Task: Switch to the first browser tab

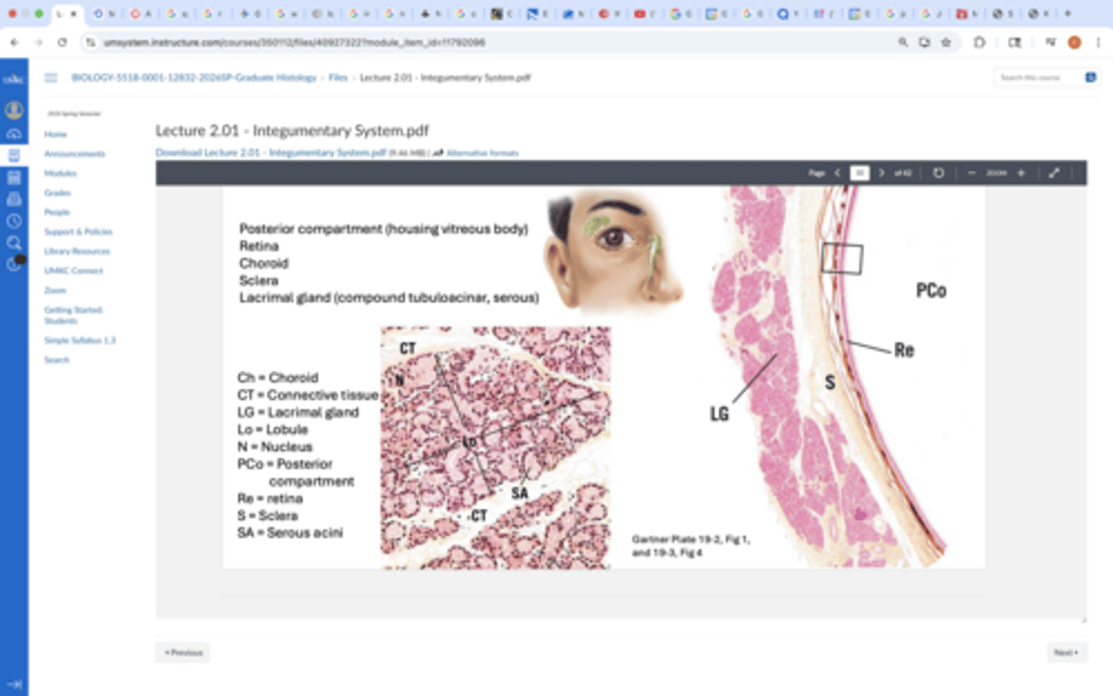Action: (66, 13)
